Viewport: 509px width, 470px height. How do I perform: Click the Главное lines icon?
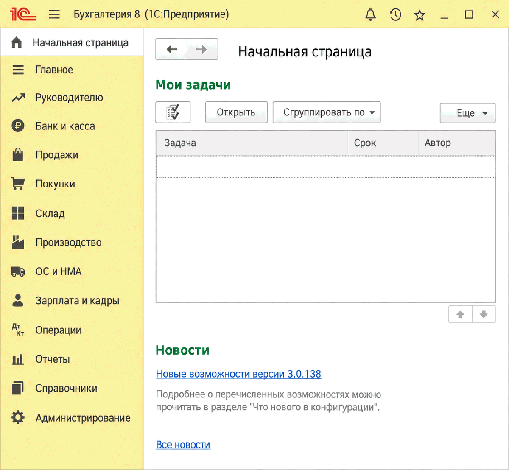pyautogui.click(x=18, y=70)
